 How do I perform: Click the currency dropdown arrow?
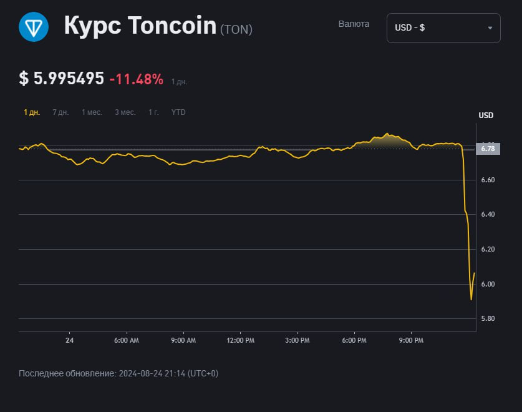pyautogui.click(x=490, y=28)
